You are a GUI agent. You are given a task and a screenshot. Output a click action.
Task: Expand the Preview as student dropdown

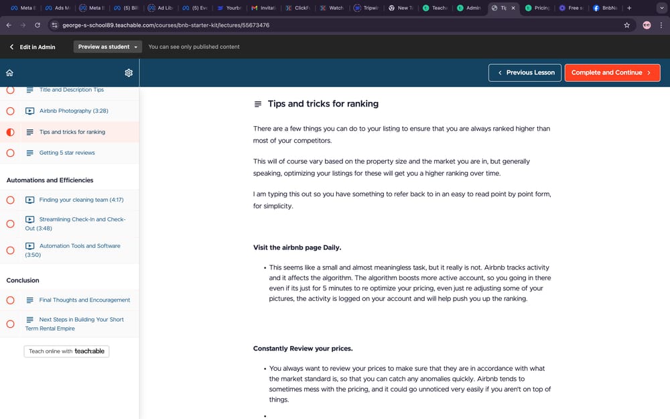coord(108,47)
